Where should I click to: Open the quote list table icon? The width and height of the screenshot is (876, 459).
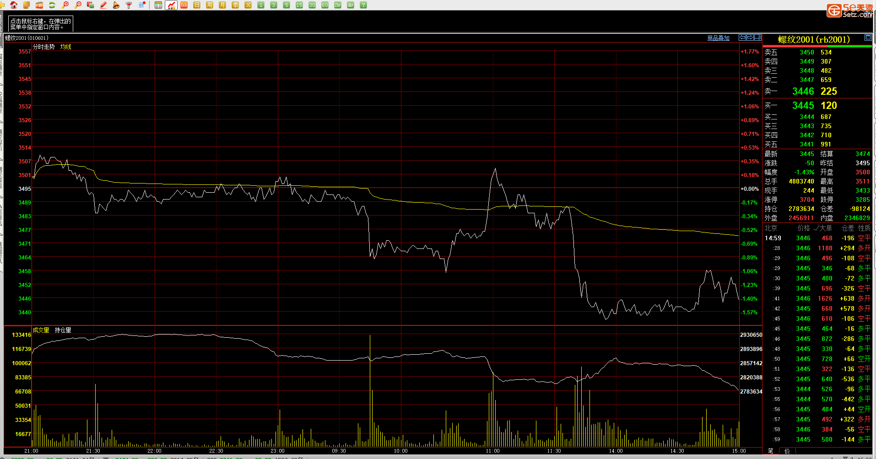click(x=158, y=5)
